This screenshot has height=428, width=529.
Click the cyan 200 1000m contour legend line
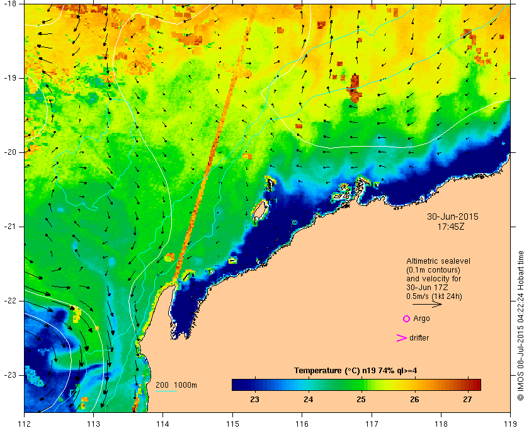pyautogui.click(x=166, y=391)
